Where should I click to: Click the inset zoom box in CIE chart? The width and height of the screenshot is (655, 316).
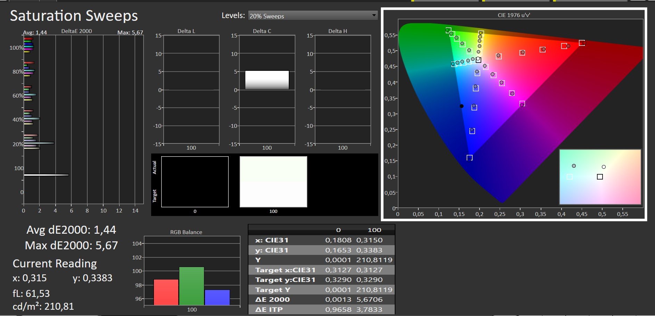point(600,177)
